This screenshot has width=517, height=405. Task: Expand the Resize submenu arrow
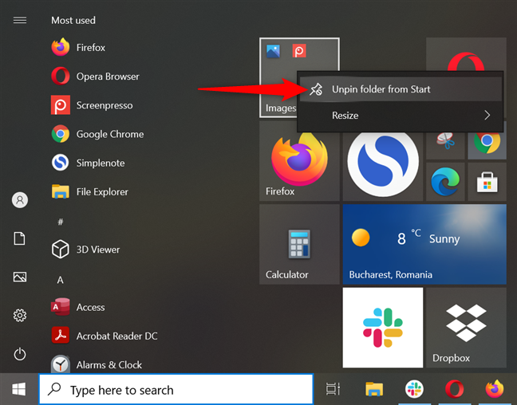point(487,115)
